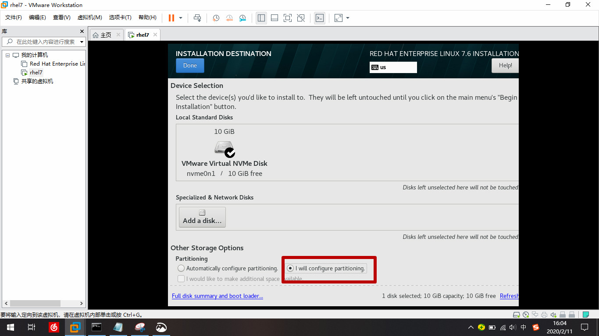Revert the VM to its previous snapshot
This screenshot has width=599, height=336.
[229, 18]
